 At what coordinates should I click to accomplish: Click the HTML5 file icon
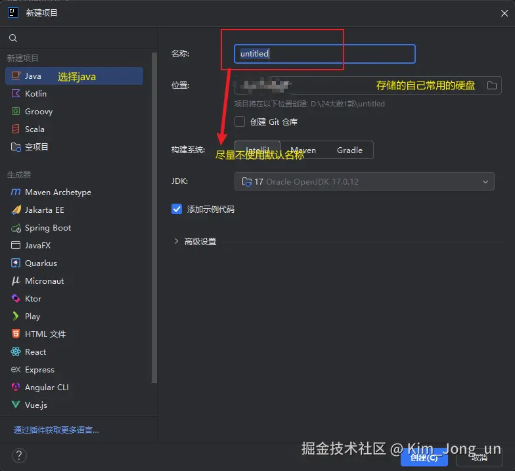point(16,334)
